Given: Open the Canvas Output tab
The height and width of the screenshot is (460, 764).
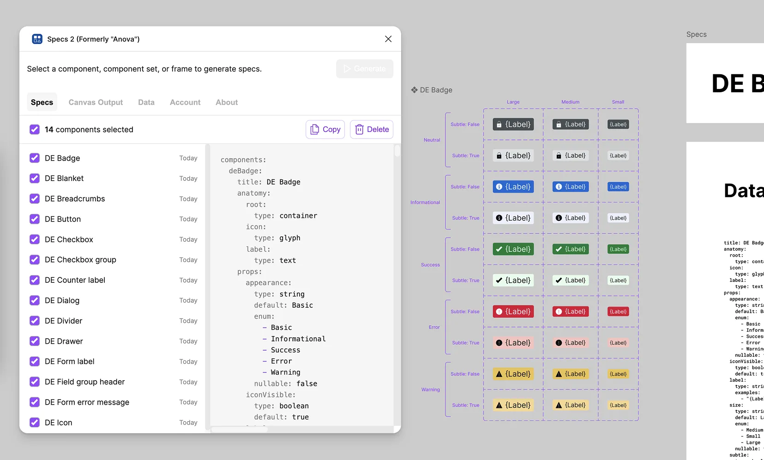Looking at the screenshot, I should coord(96,102).
